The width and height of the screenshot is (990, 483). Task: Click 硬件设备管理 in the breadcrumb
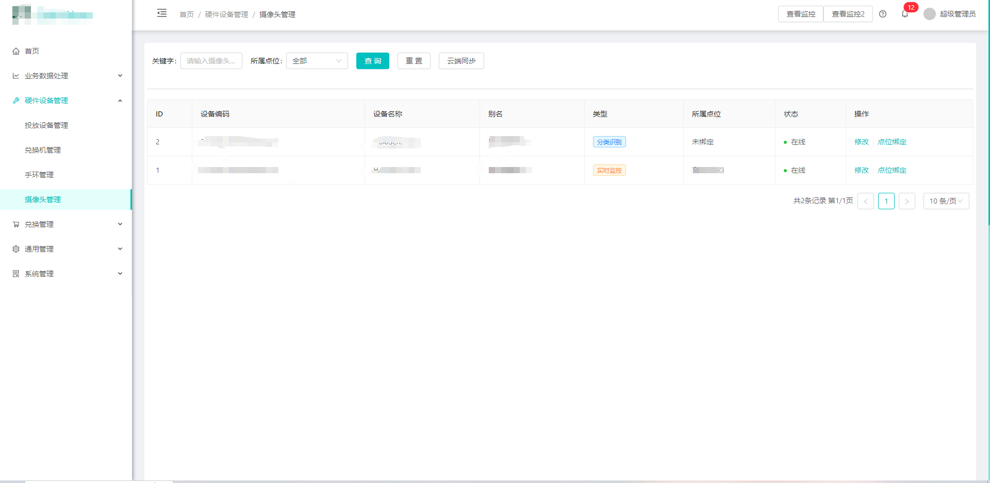(227, 14)
